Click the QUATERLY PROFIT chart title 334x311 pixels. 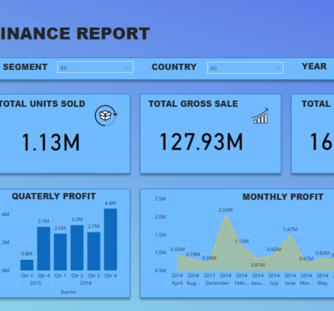point(54,196)
